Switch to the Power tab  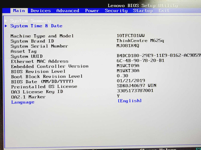click(92, 10)
